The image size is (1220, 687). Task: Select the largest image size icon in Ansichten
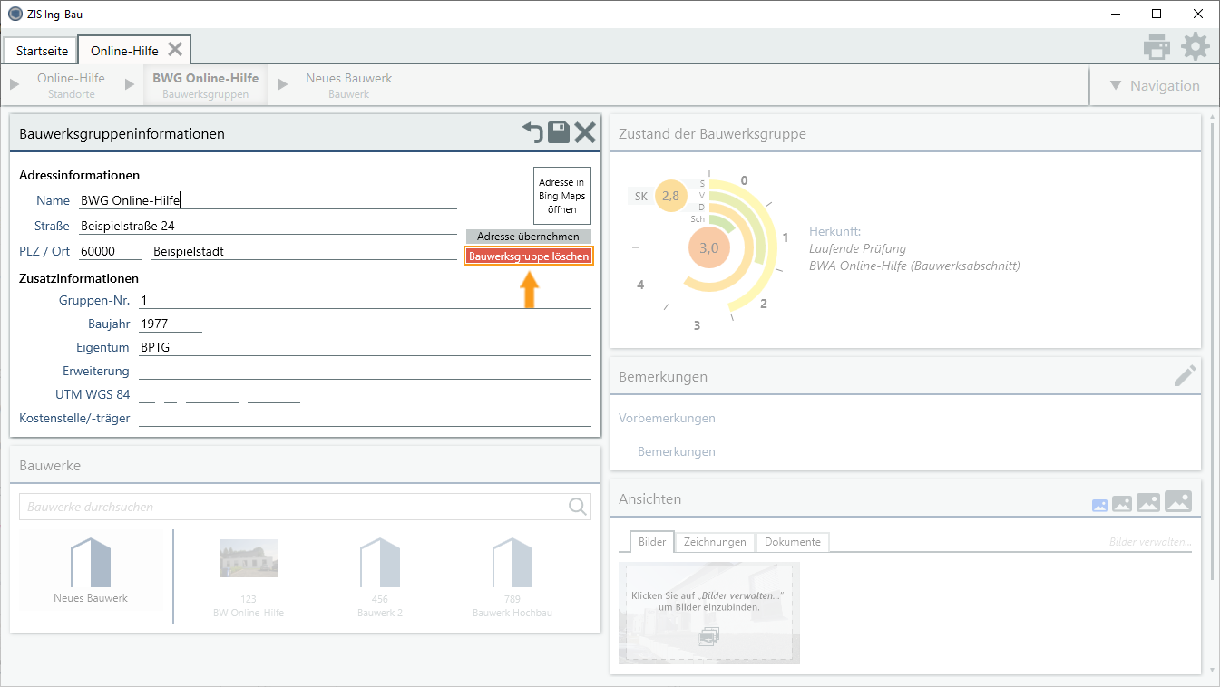1177,501
